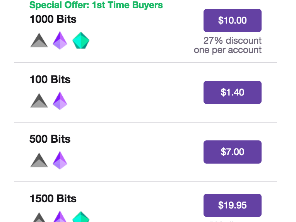Select the 1000 Bits label
296x222 pixels.
(53, 19)
